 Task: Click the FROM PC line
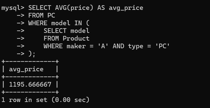pyautogui.click(x=42, y=15)
